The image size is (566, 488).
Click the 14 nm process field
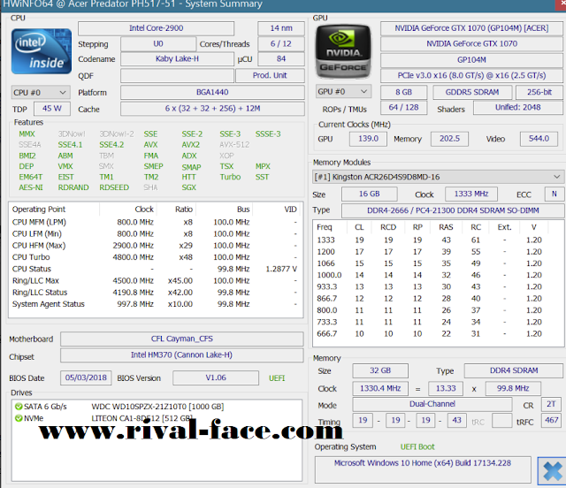281,28
